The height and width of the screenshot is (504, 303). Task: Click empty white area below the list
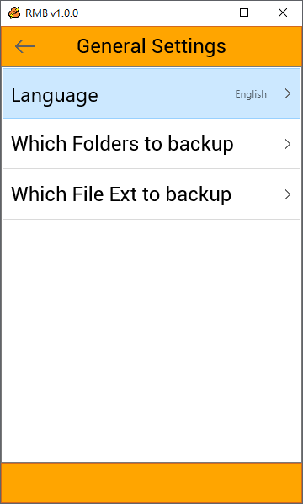tap(151, 341)
